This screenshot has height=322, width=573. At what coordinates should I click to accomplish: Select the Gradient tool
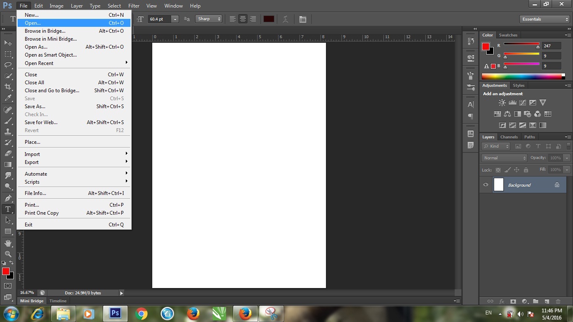pyautogui.click(x=8, y=164)
